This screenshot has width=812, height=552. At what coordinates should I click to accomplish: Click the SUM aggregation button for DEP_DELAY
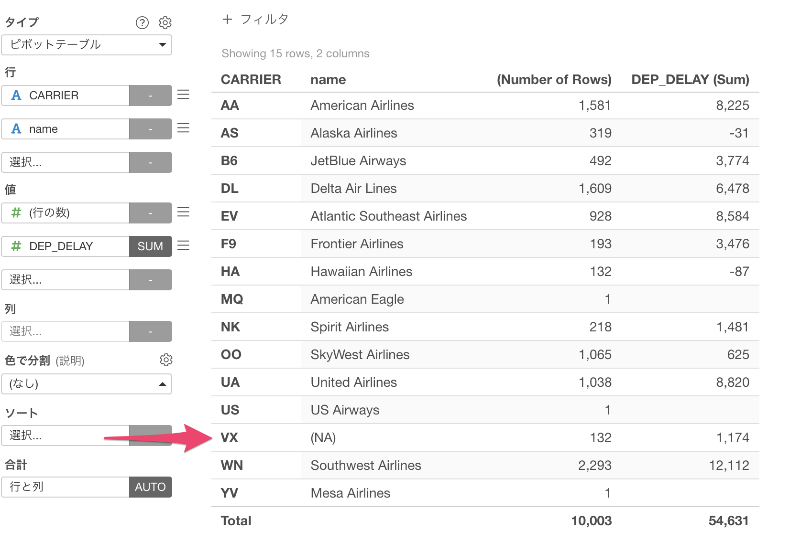151,246
